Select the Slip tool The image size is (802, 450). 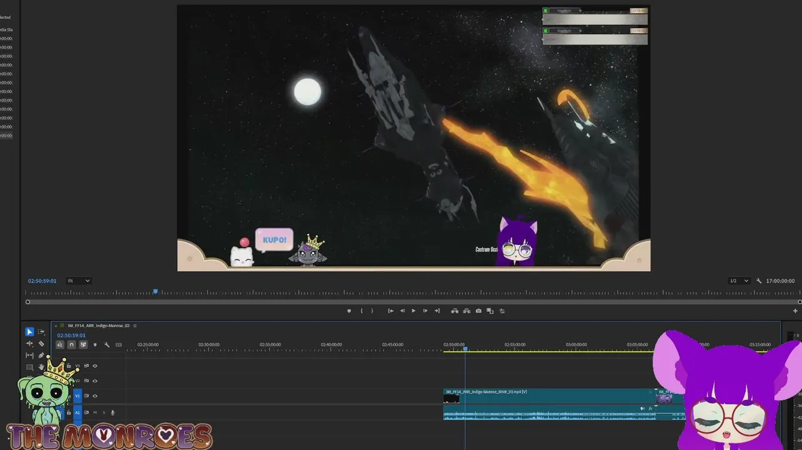pyautogui.click(x=29, y=356)
